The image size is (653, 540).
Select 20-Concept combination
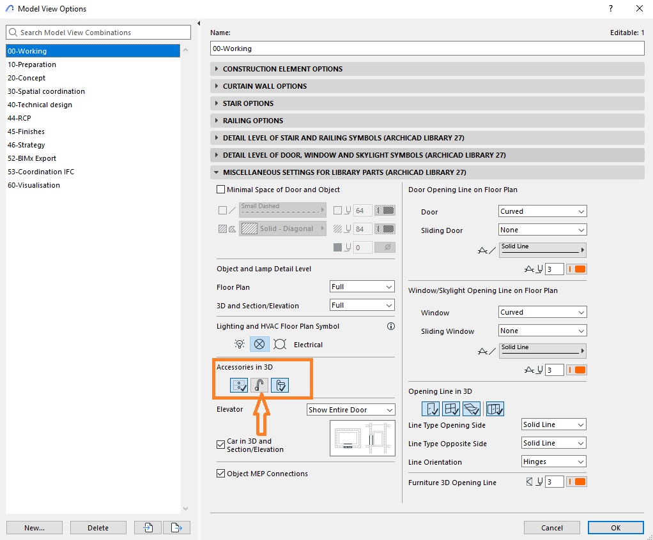93,78
